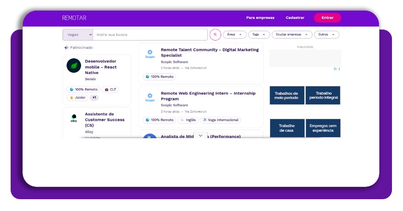
Task: Open the Vagas search type dropdown
Action: click(78, 35)
